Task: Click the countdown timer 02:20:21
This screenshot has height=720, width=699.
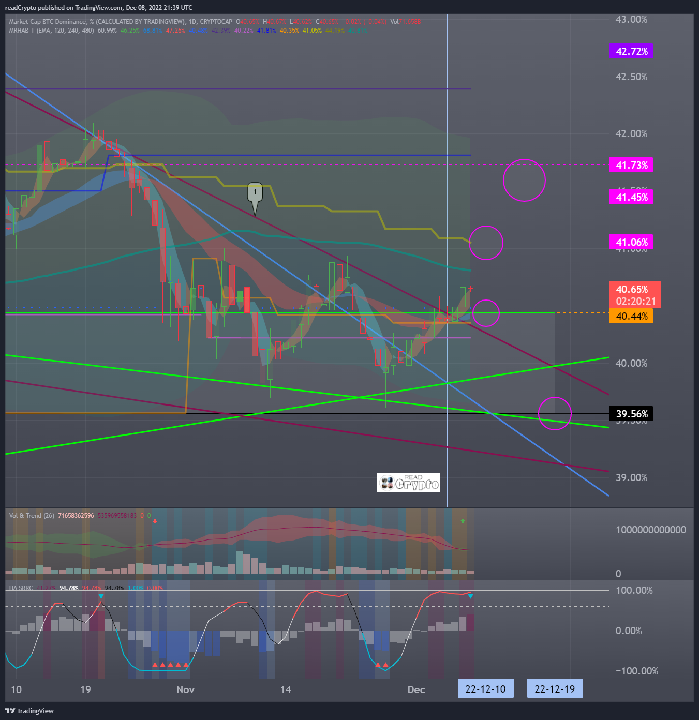Action: tap(635, 301)
